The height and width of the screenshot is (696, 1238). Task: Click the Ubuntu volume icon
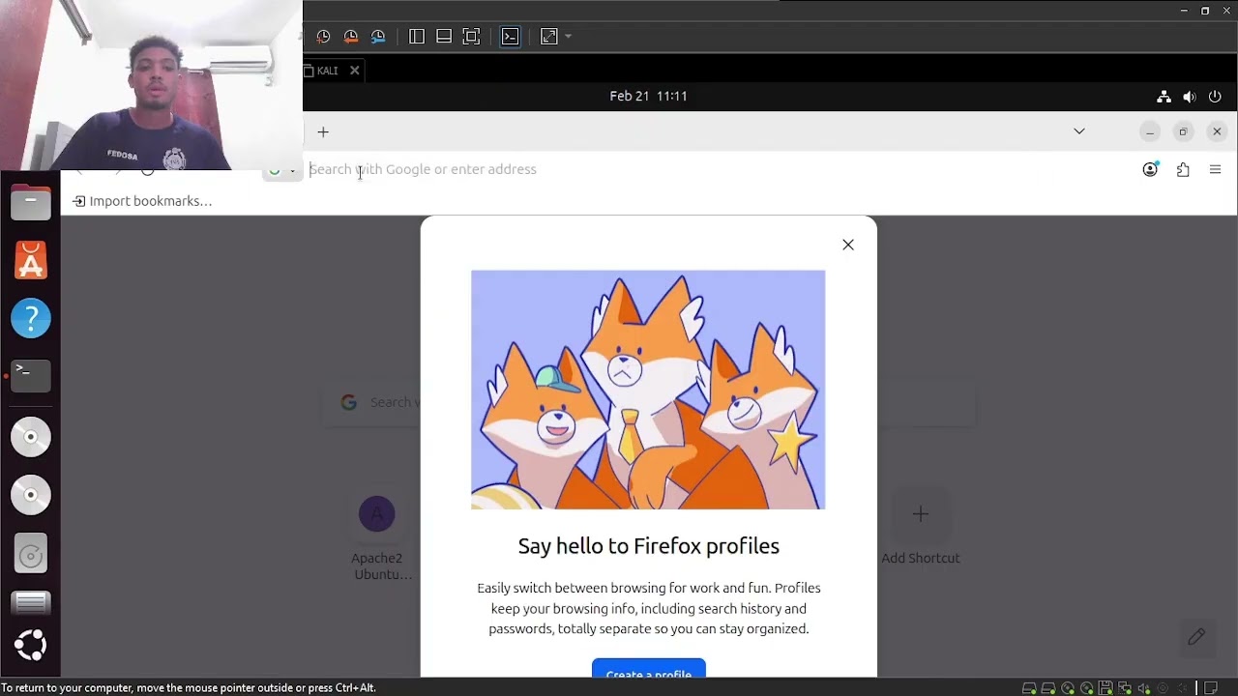pos(1189,97)
